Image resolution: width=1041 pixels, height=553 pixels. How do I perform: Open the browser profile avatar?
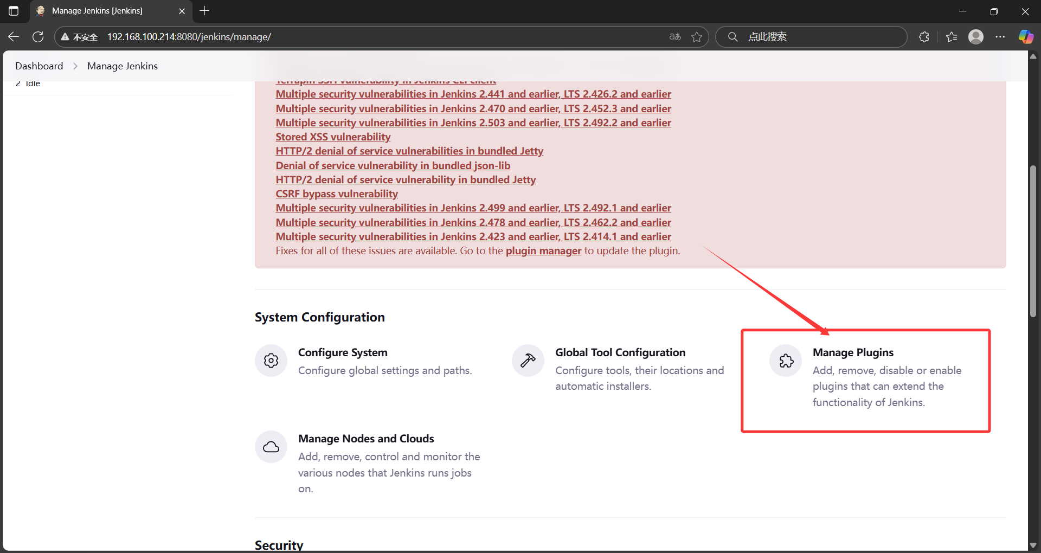[976, 37]
